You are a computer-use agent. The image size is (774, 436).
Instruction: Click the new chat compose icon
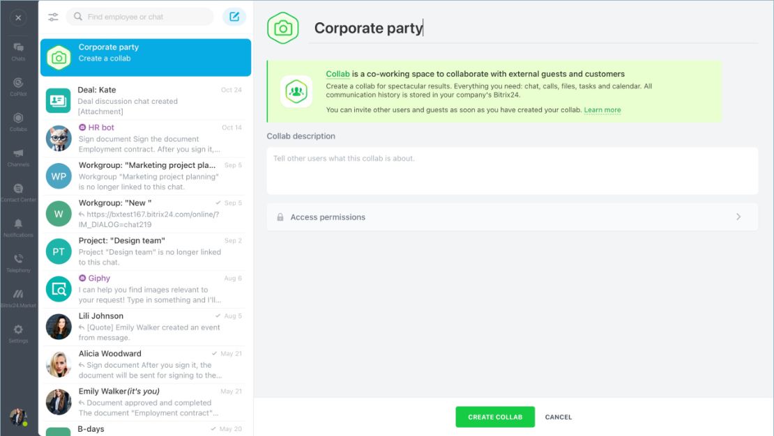pos(234,17)
